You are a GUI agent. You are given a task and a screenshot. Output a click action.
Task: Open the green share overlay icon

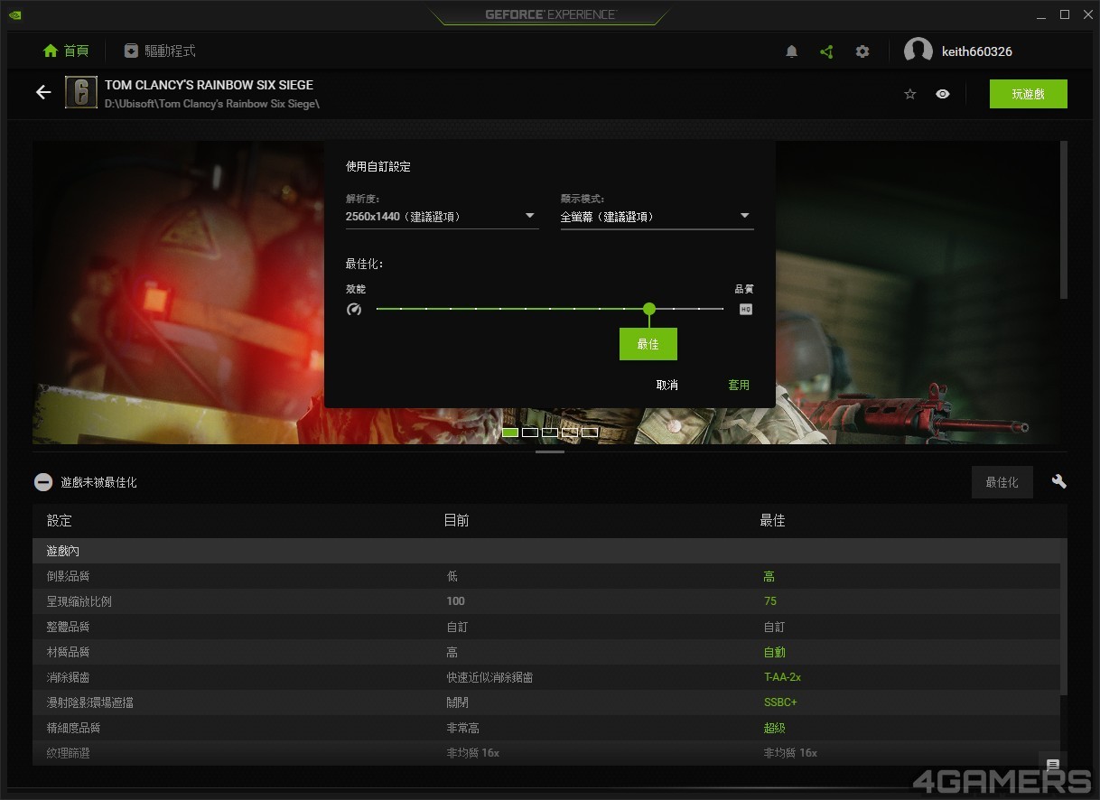(826, 51)
